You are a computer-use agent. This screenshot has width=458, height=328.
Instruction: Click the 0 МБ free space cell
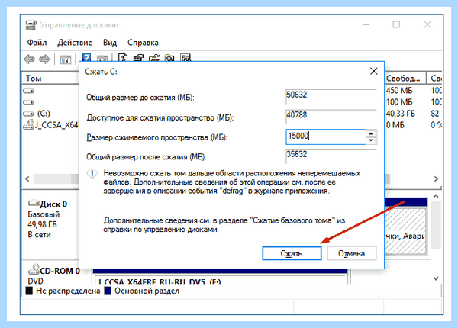[x=395, y=125]
